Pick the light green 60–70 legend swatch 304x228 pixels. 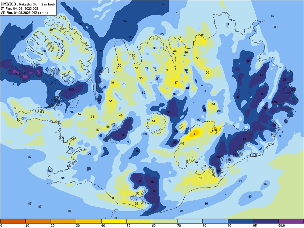(x=164, y=221)
